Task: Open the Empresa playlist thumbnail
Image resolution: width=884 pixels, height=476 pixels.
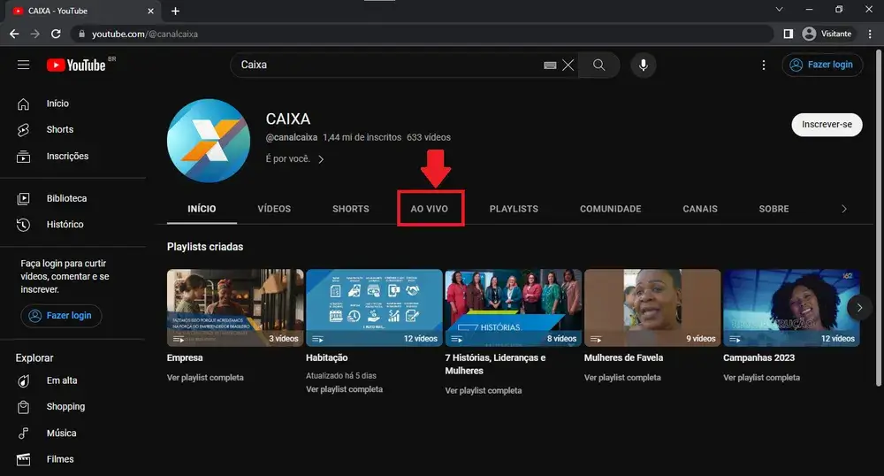Action: point(235,308)
